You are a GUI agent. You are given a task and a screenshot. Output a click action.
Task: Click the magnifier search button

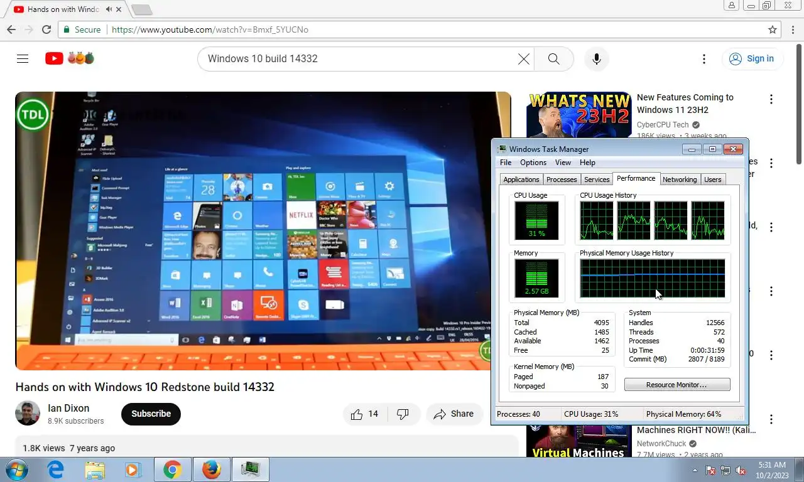553,58
